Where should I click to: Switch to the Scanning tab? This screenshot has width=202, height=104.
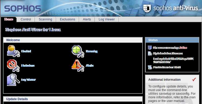(45, 19)
